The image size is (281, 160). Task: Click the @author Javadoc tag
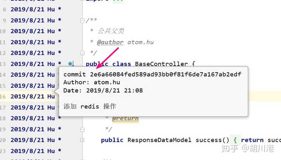(110, 42)
